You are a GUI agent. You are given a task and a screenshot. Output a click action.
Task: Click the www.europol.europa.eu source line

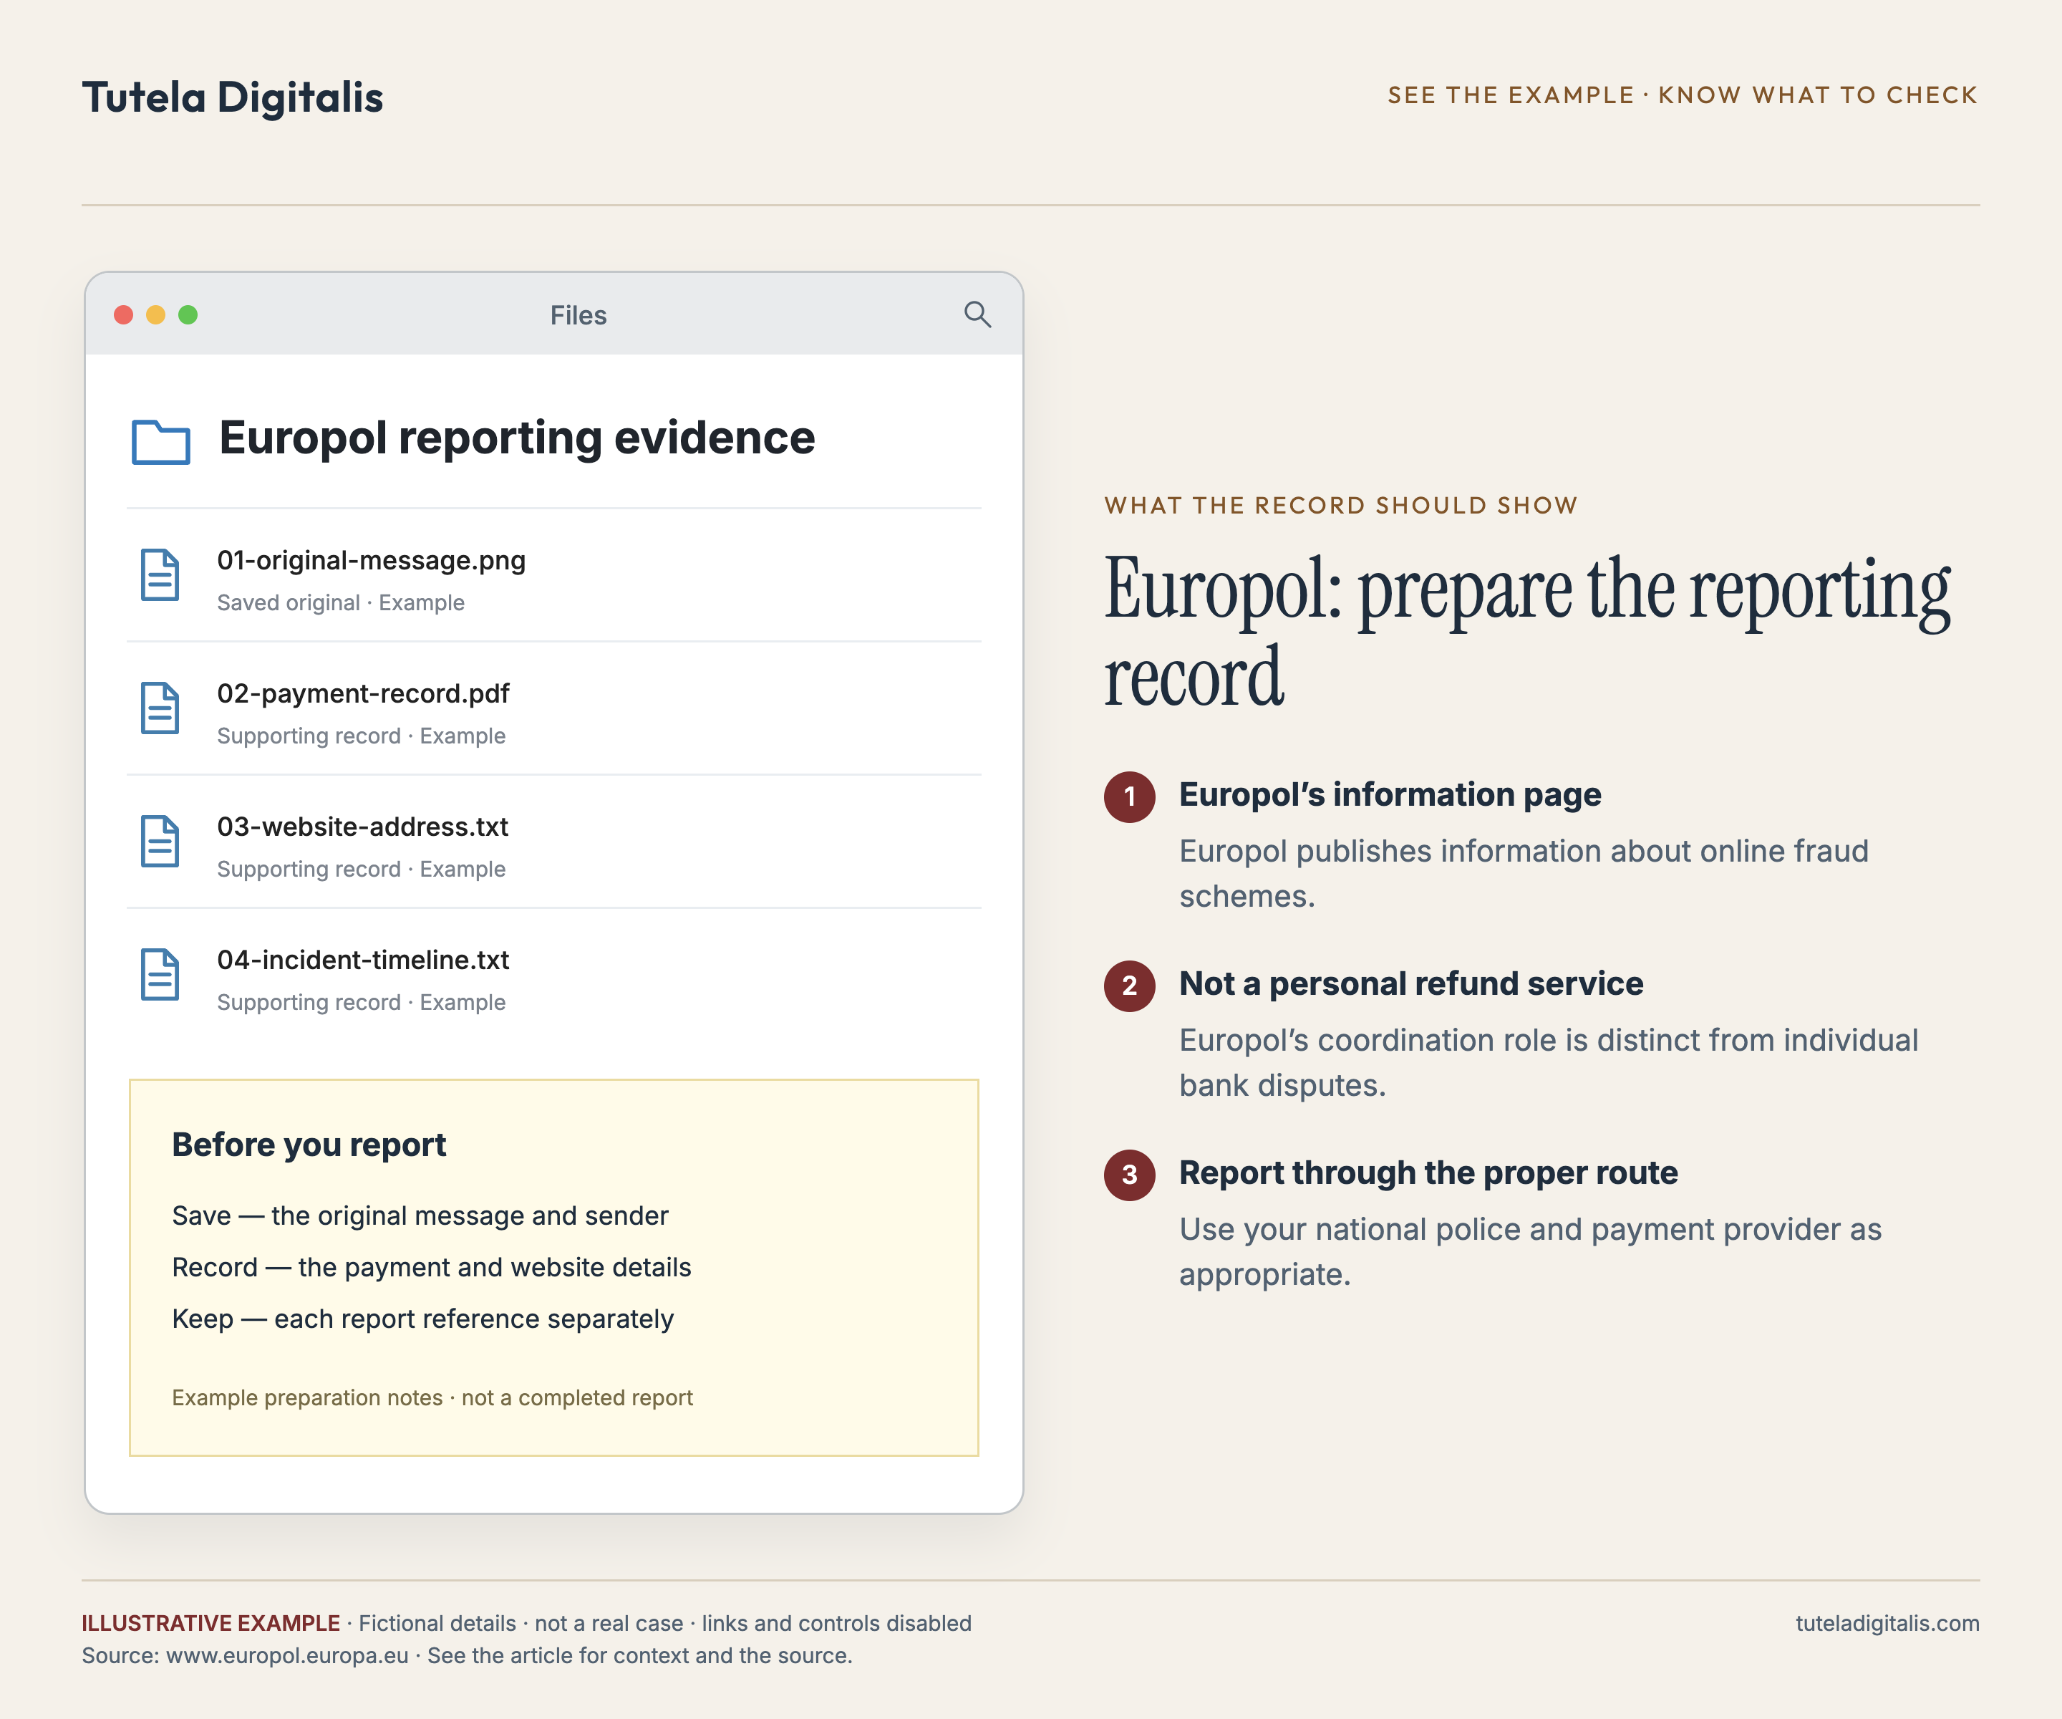tap(466, 1656)
